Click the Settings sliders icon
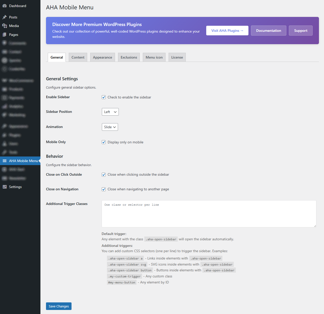This screenshot has width=324, height=314. pyautogui.click(x=5, y=187)
